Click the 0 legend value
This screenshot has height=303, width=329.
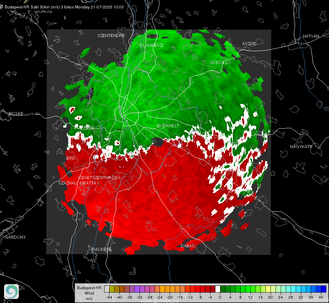[x=220, y=297]
